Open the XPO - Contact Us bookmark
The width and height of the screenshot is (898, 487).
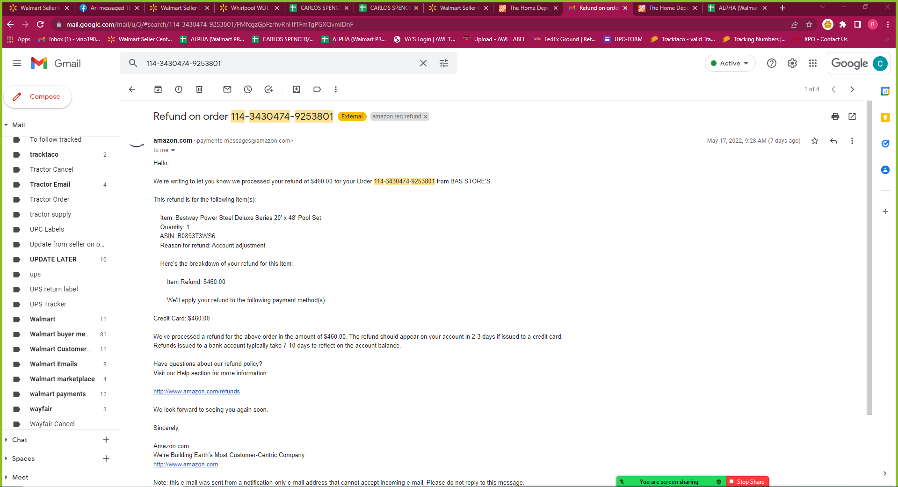tap(820, 39)
